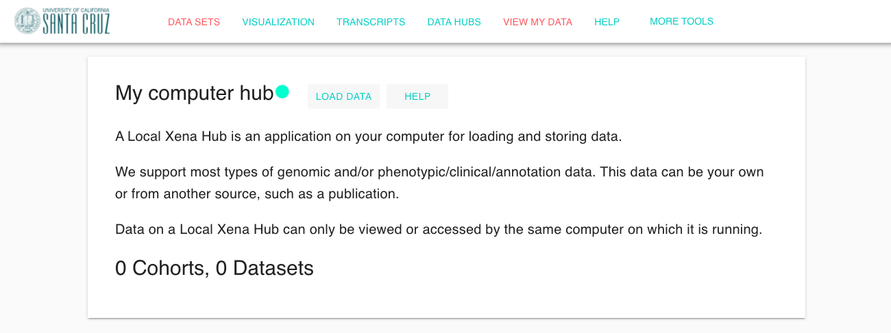Click blank area of the top navigation bar
The width and height of the screenshot is (891, 333).
(802, 22)
